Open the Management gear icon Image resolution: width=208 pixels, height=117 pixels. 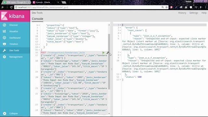pos(4,57)
